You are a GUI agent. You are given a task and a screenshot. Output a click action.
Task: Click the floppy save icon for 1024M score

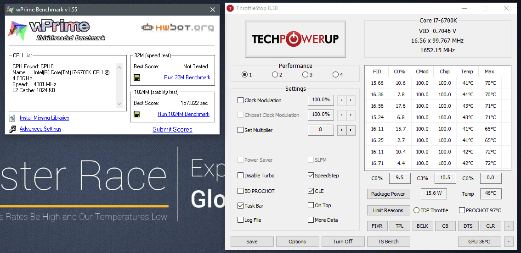[137, 114]
